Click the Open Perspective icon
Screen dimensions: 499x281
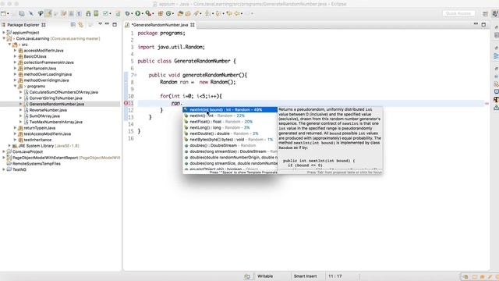point(485,14)
